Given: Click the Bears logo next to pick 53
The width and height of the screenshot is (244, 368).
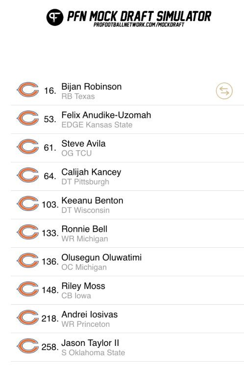Looking at the screenshot, I should pyautogui.click(x=27, y=118).
